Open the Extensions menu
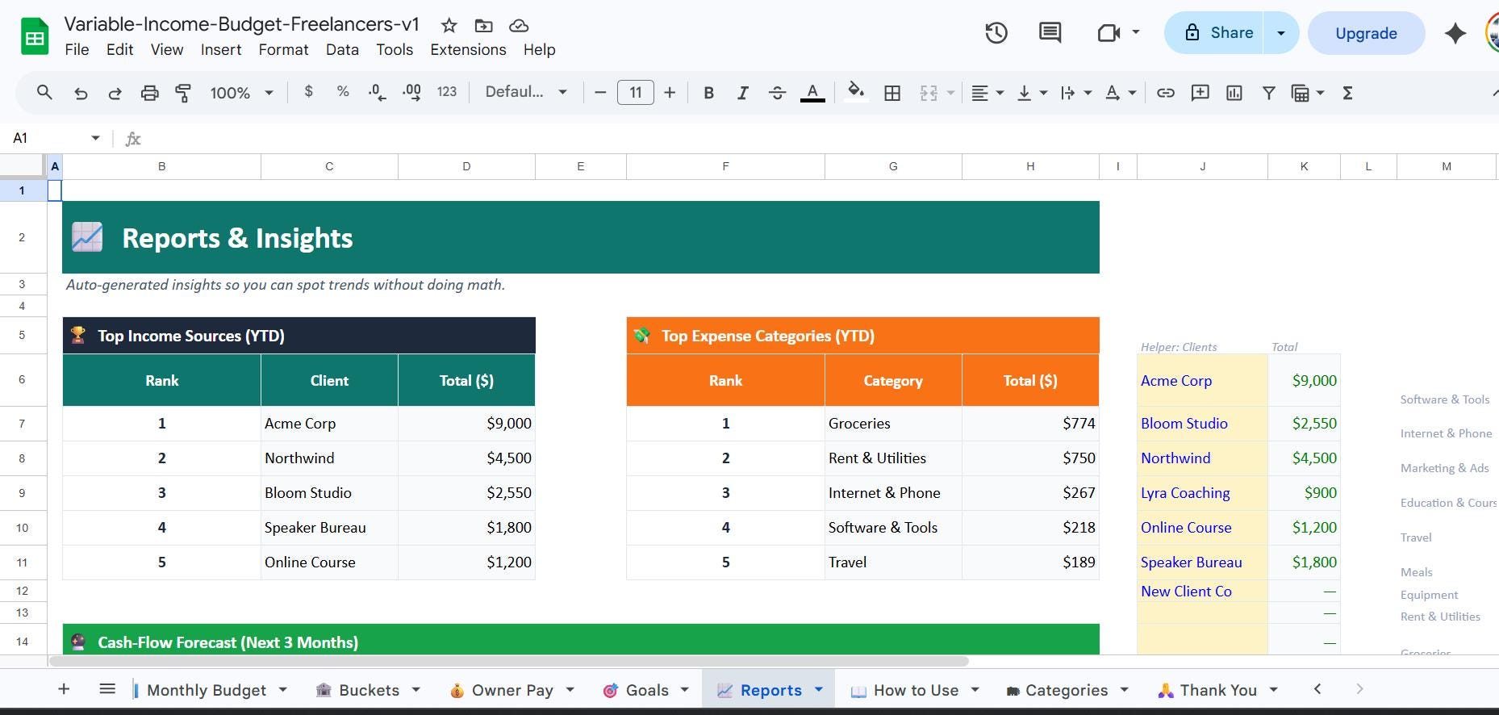The height and width of the screenshot is (715, 1499). click(468, 50)
